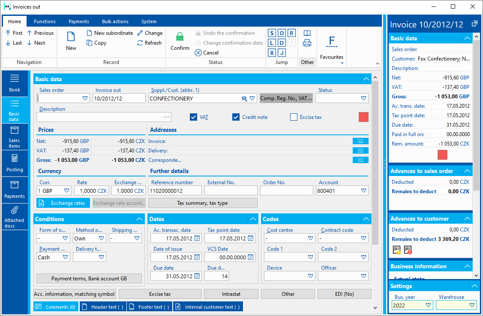Open the Sales items sidebar section
Viewport: 483px width, 316px height.
[15, 137]
